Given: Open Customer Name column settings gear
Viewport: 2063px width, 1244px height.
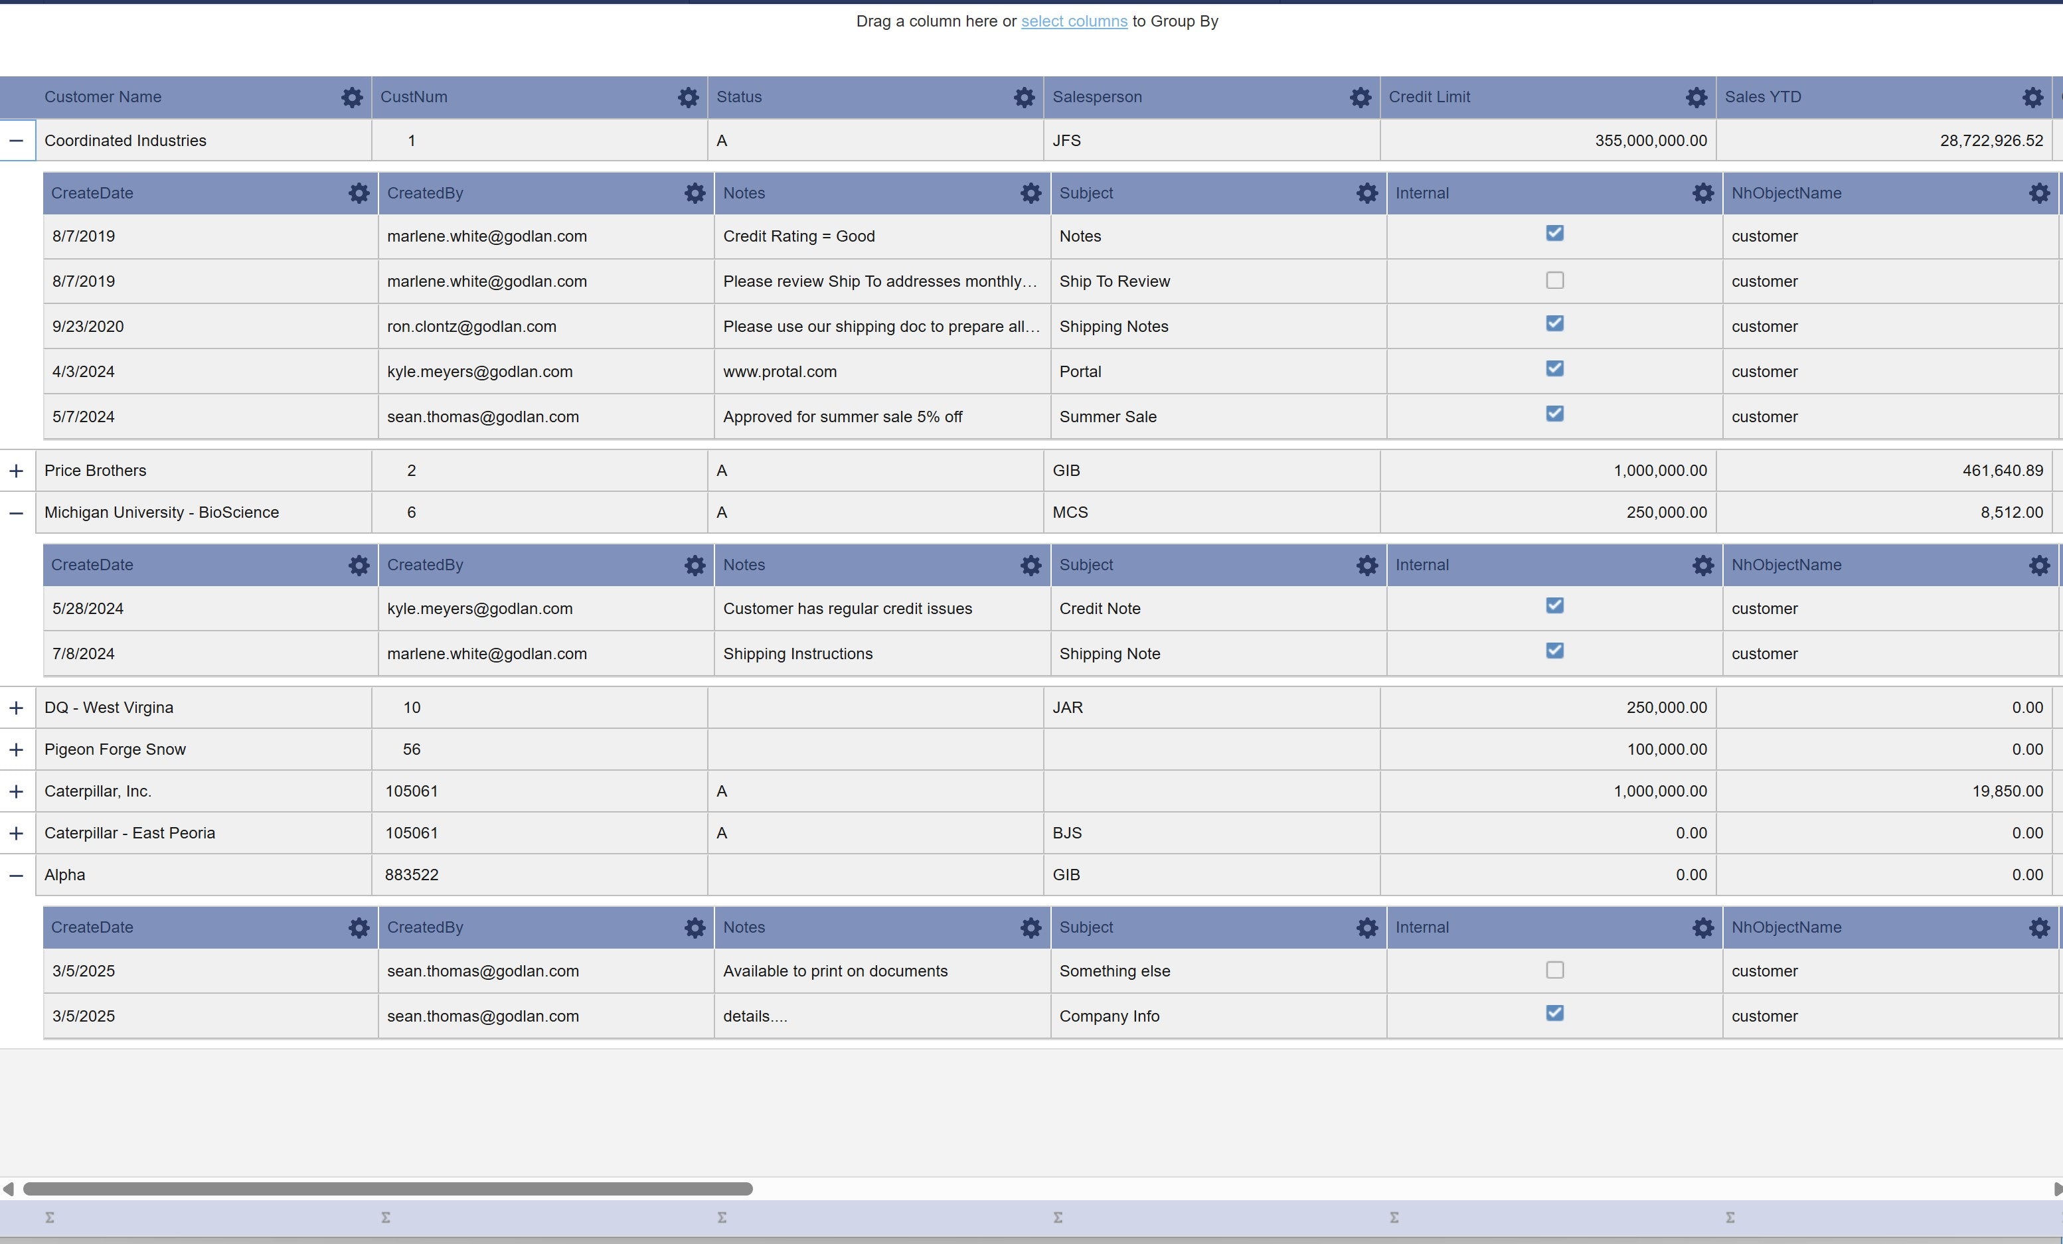Looking at the screenshot, I should click(x=352, y=97).
